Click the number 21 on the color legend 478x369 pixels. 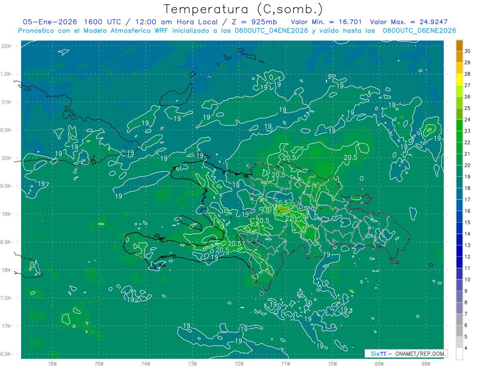pyautogui.click(x=468, y=154)
